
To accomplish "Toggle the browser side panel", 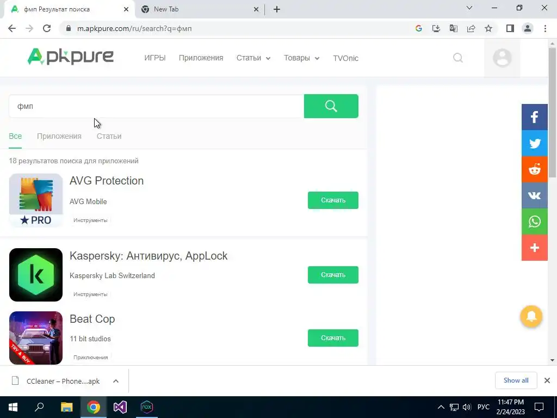I will click(x=510, y=28).
